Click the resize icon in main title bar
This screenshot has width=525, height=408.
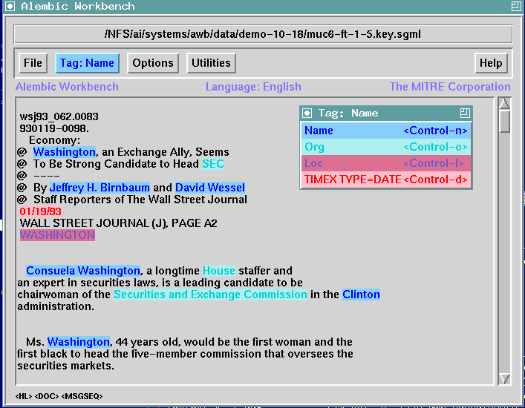516,7
